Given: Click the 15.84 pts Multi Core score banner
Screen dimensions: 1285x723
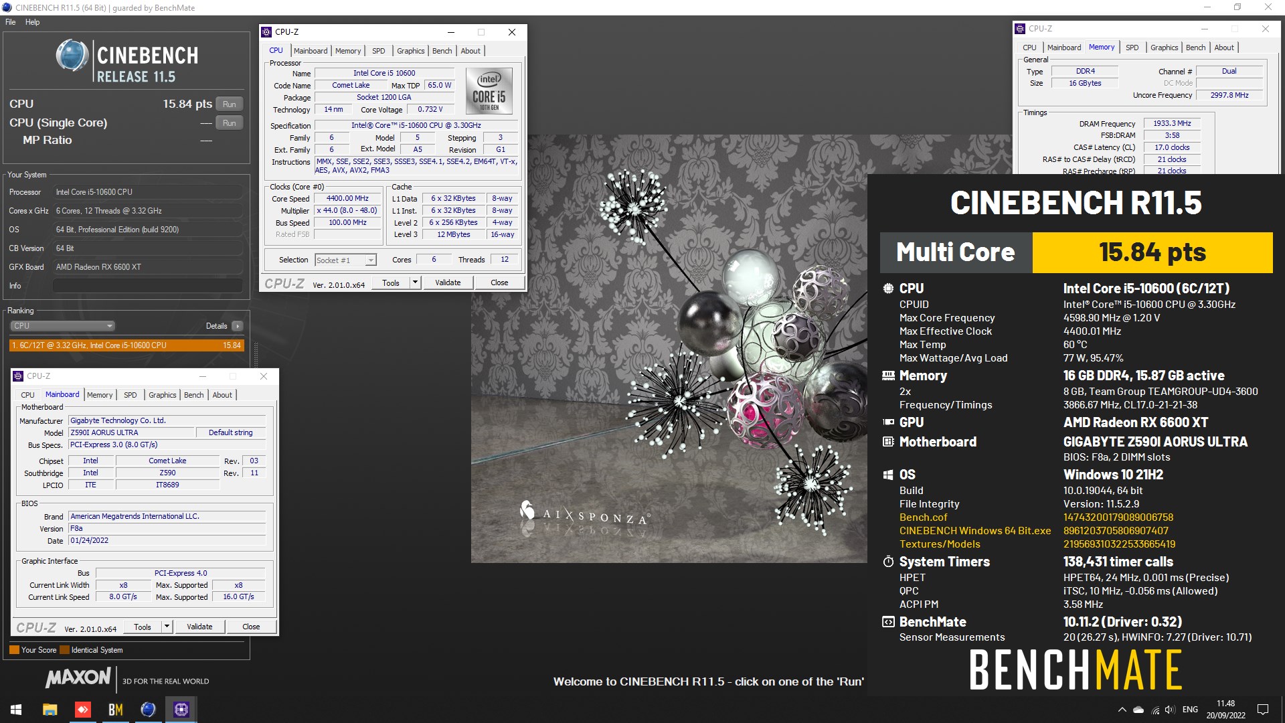Looking at the screenshot, I should 1152,252.
